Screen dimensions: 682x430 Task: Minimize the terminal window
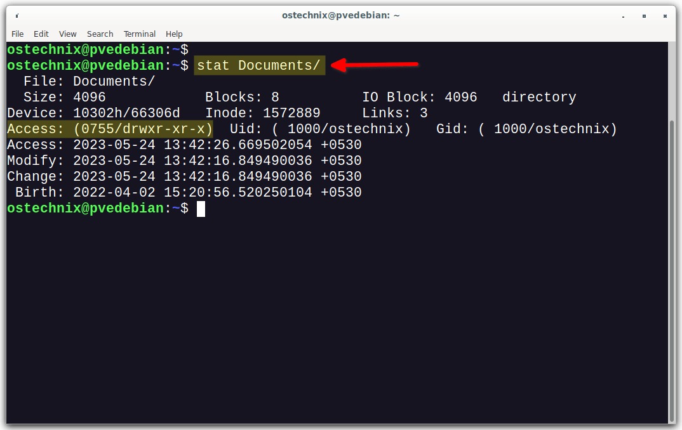tap(624, 16)
